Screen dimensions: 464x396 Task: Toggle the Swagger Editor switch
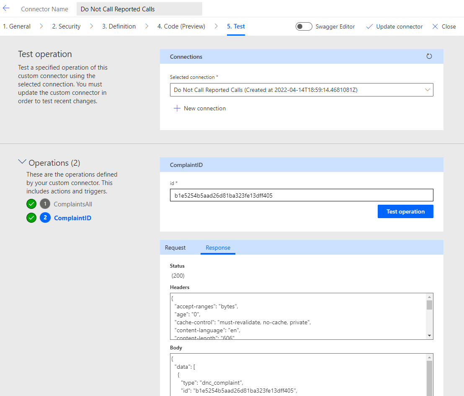[x=304, y=26]
